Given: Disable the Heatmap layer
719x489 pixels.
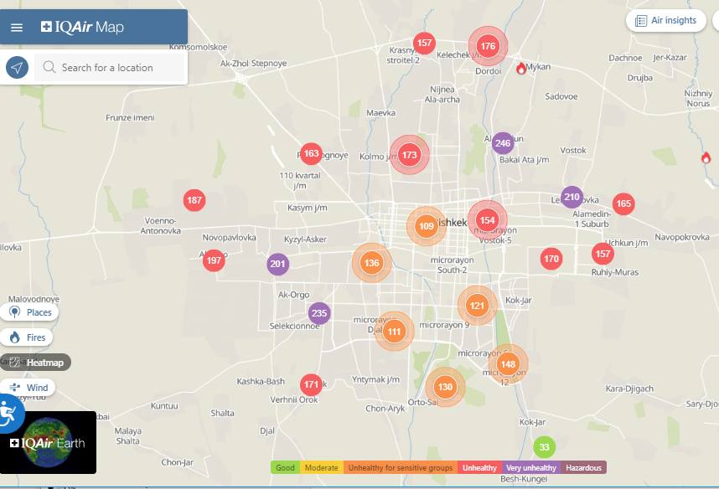Looking at the screenshot, I should [x=37, y=363].
